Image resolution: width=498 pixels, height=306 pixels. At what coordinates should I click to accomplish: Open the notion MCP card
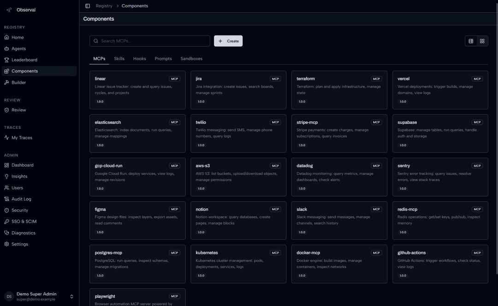coord(238,220)
